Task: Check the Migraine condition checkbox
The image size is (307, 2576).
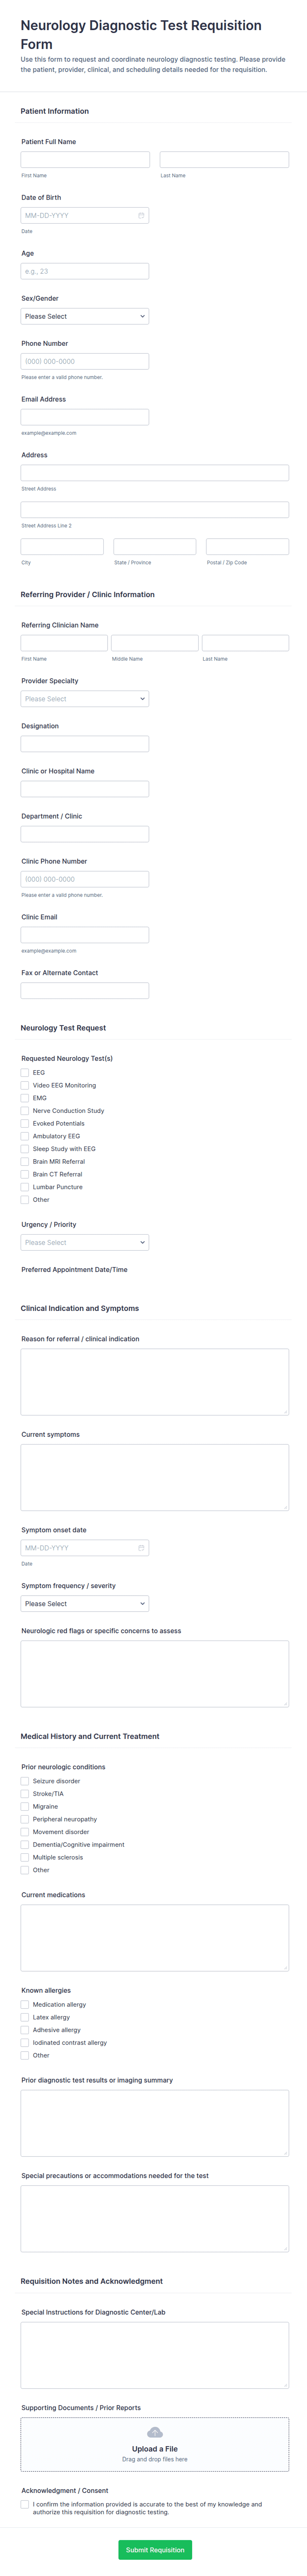Action: pyautogui.click(x=25, y=1806)
